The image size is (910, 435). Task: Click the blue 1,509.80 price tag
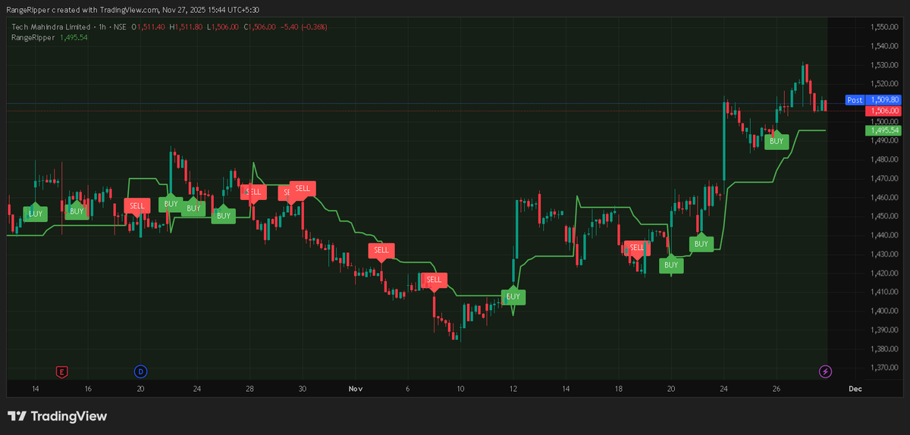(x=885, y=100)
